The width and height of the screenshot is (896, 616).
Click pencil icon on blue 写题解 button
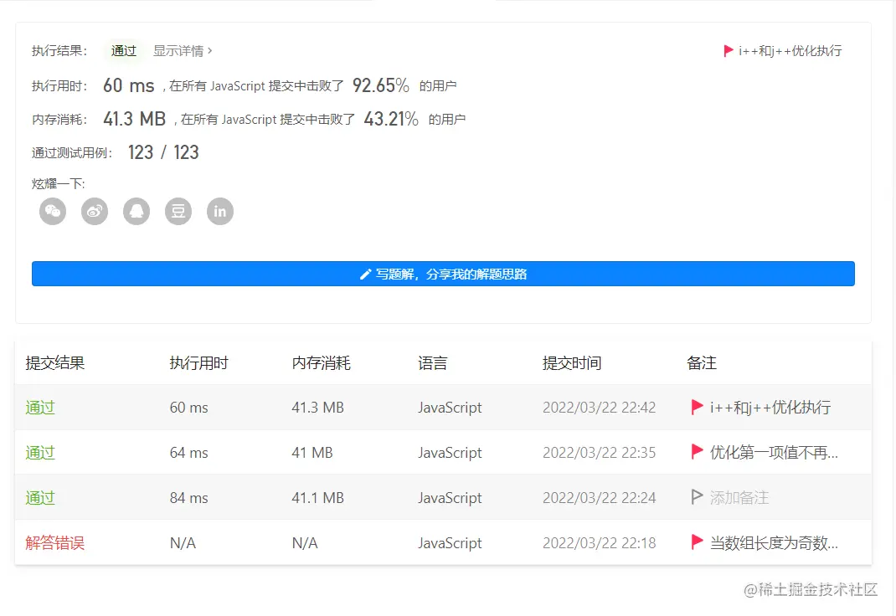tap(366, 275)
